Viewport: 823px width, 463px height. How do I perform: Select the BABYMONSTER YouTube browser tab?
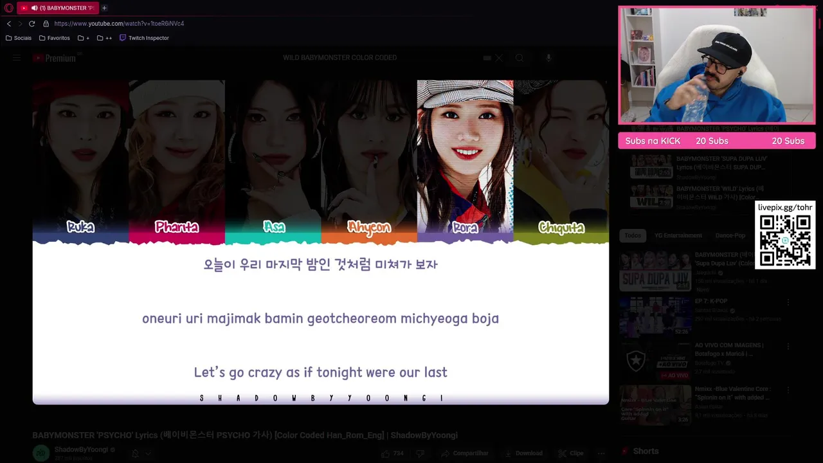click(x=58, y=8)
